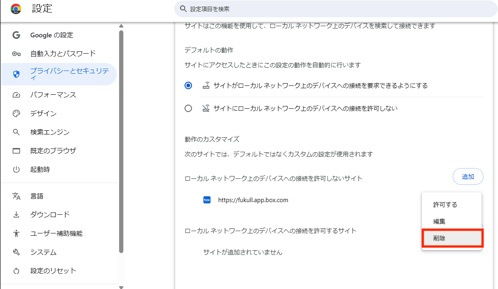Click the key icon for autofill and passwords
Viewport: 498px width, 289px height.
(16, 54)
